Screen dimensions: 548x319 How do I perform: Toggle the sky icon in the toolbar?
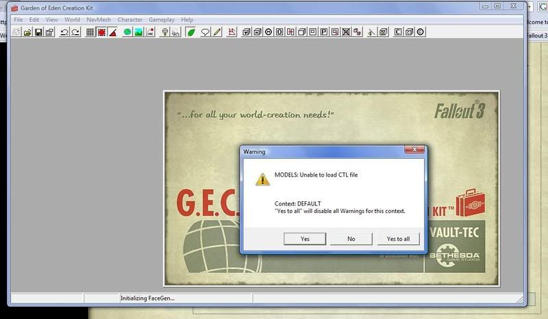pyautogui.click(x=176, y=32)
